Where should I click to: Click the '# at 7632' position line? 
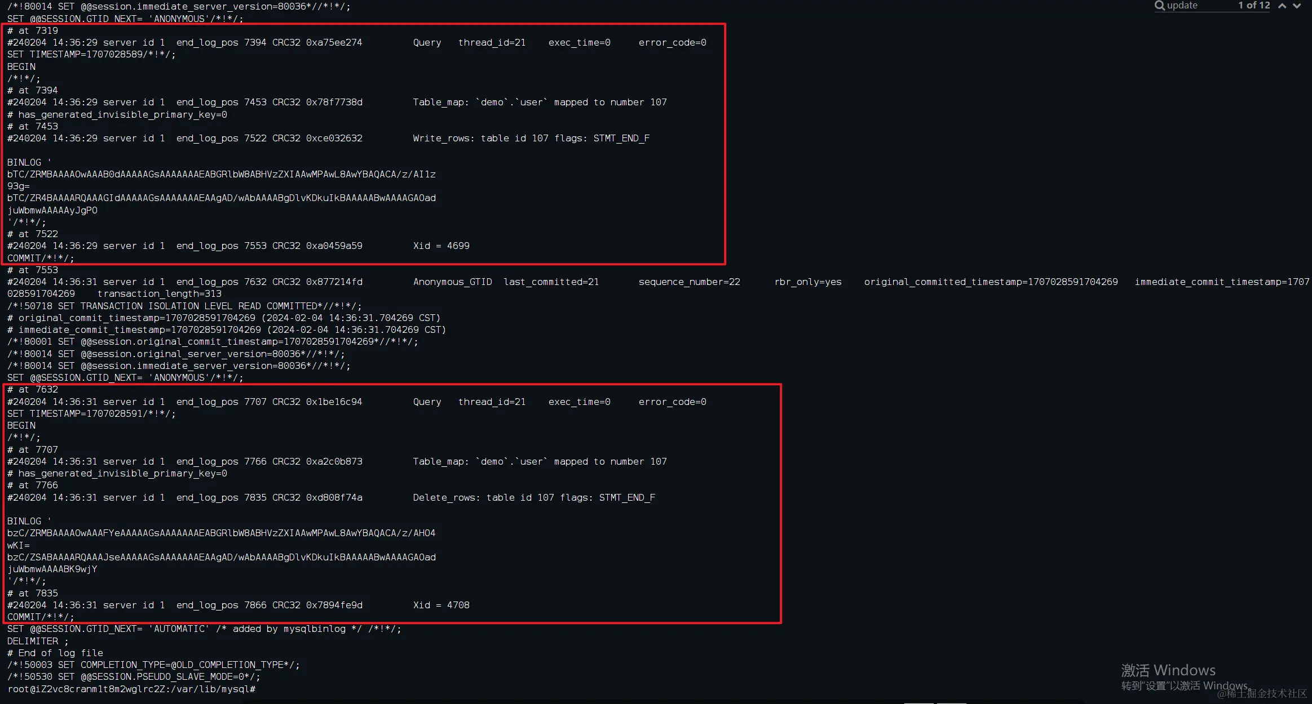point(33,389)
